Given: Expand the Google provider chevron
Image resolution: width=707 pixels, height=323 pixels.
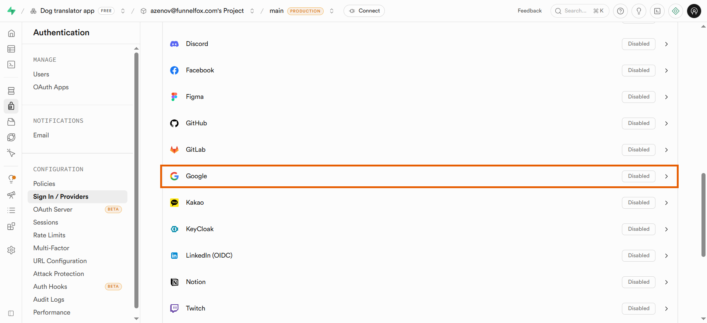Looking at the screenshot, I should click(x=666, y=176).
